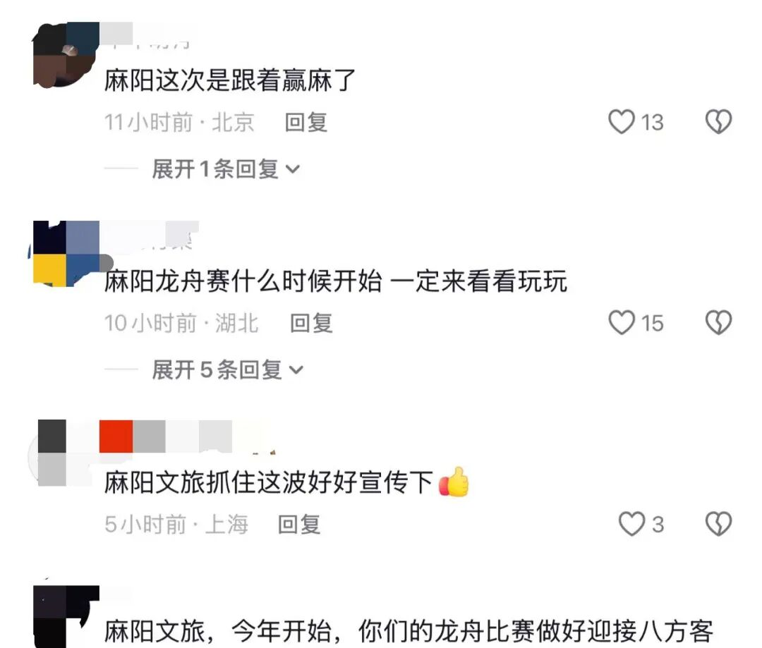
Task: Expand the 5 replies under Hubei comment
Action: click(x=227, y=370)
